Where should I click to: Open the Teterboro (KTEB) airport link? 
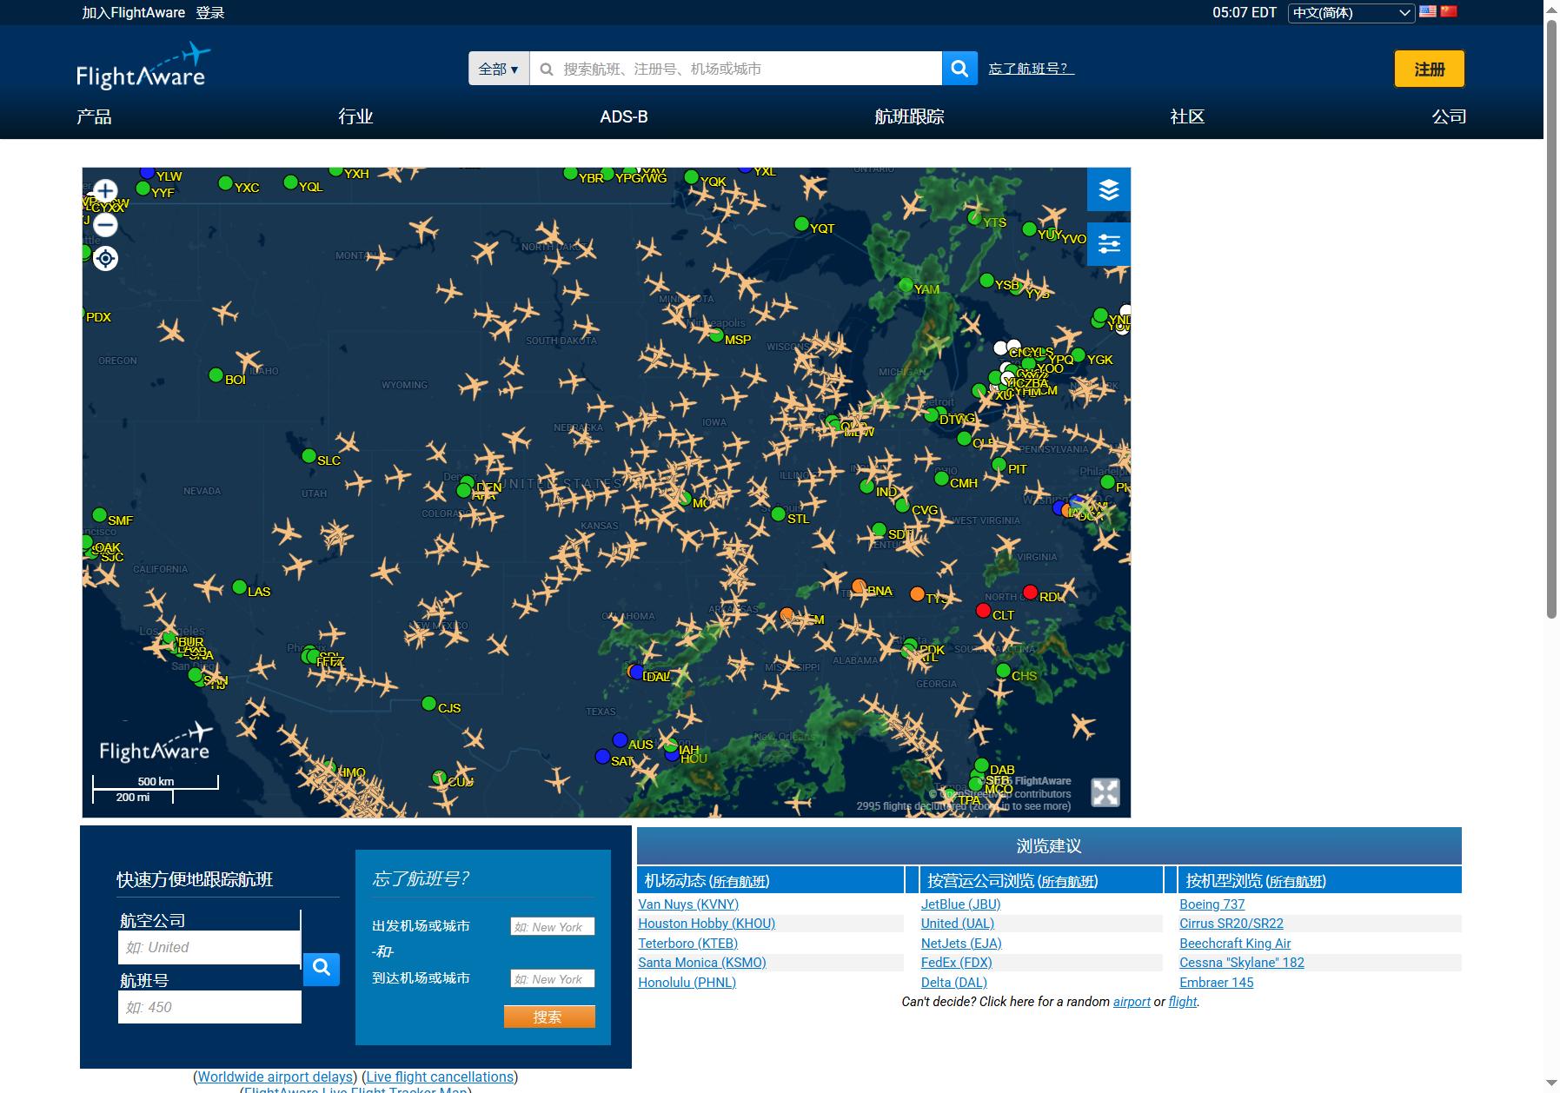point(688,944)
